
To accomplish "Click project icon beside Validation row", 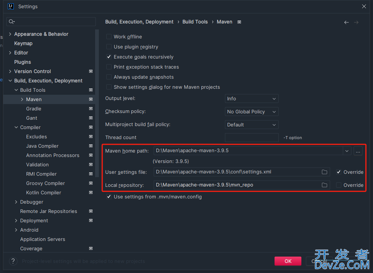I will point(91,164).
